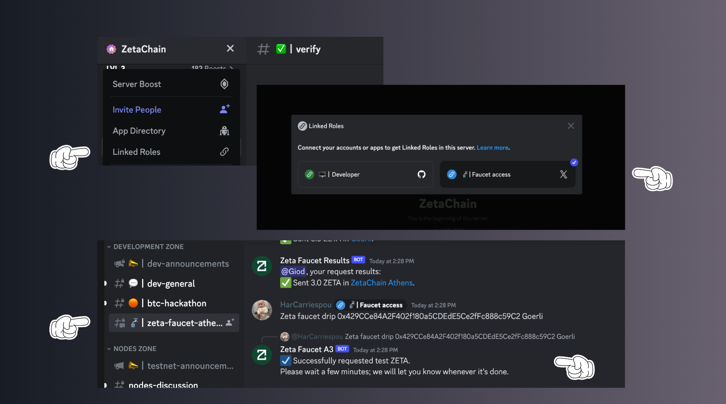Click the X (Twitter) icon on Faucet access
Screen dimensions: 726x404
click(x=563, y=174)
